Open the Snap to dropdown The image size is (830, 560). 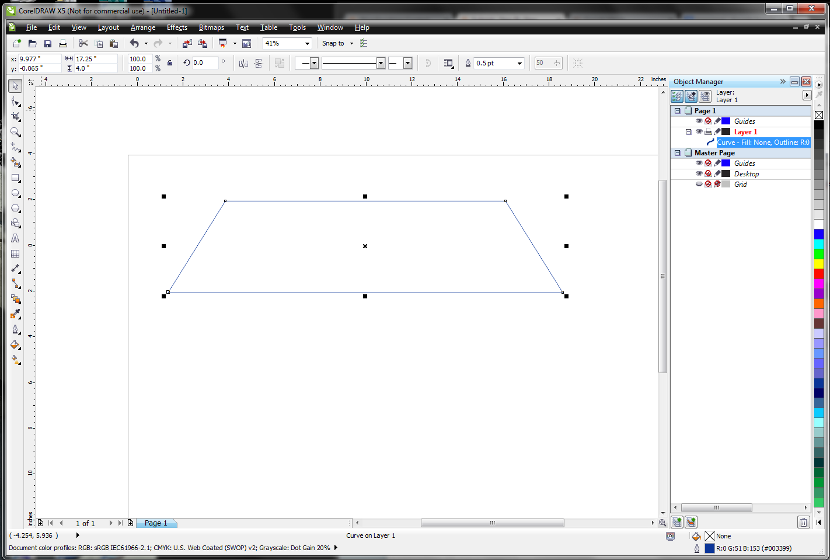351,43
